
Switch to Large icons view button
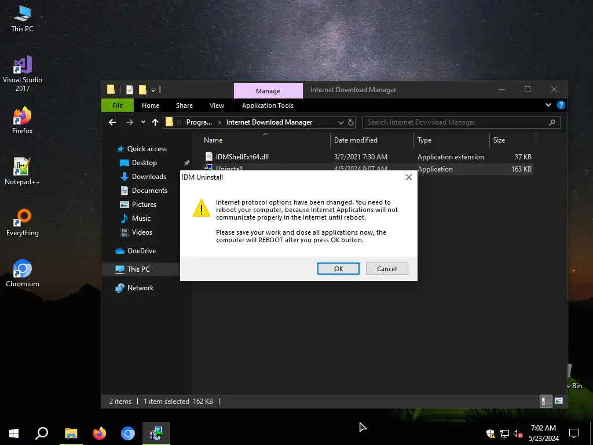tap(559, 401)
